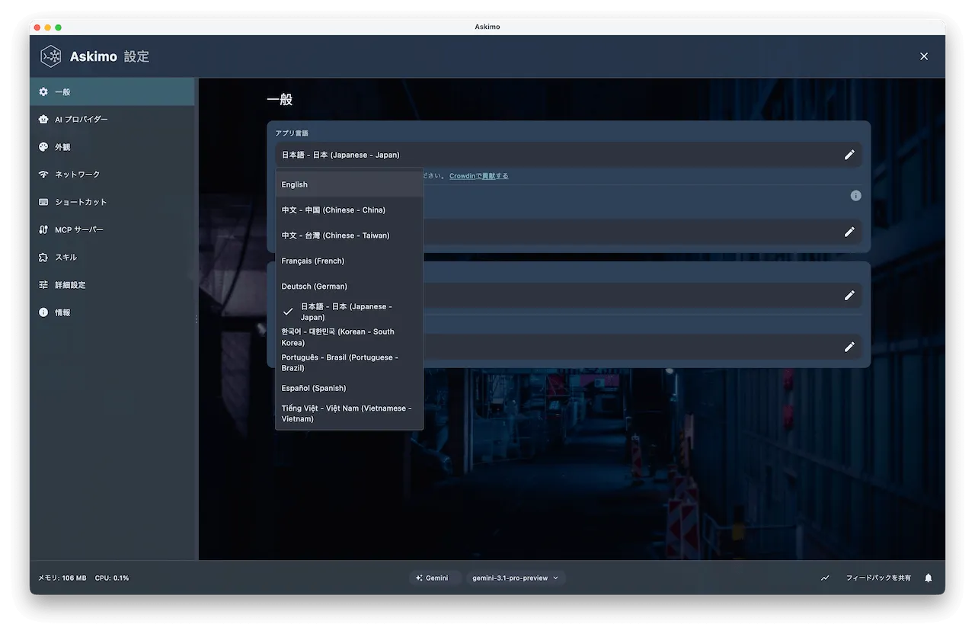Viewport: 975px width, 634px height.
Task: Go to ネットワーク settings
Action: 112,175
